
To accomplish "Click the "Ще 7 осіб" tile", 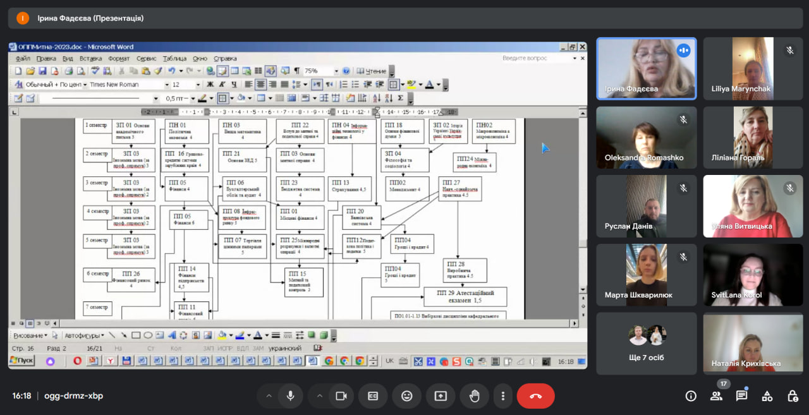I will [x=647, y=344].
